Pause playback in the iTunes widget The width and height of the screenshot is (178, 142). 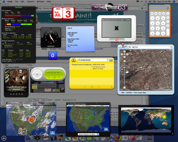click(x=37, y=74)
